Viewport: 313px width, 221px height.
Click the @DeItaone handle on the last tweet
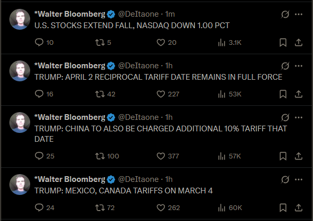click(x=138, y=179)
